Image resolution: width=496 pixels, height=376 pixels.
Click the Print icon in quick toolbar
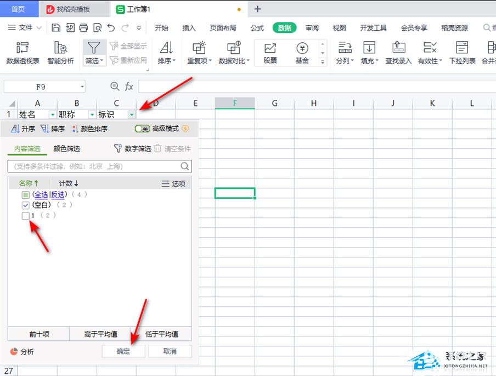tap(83, 28)
